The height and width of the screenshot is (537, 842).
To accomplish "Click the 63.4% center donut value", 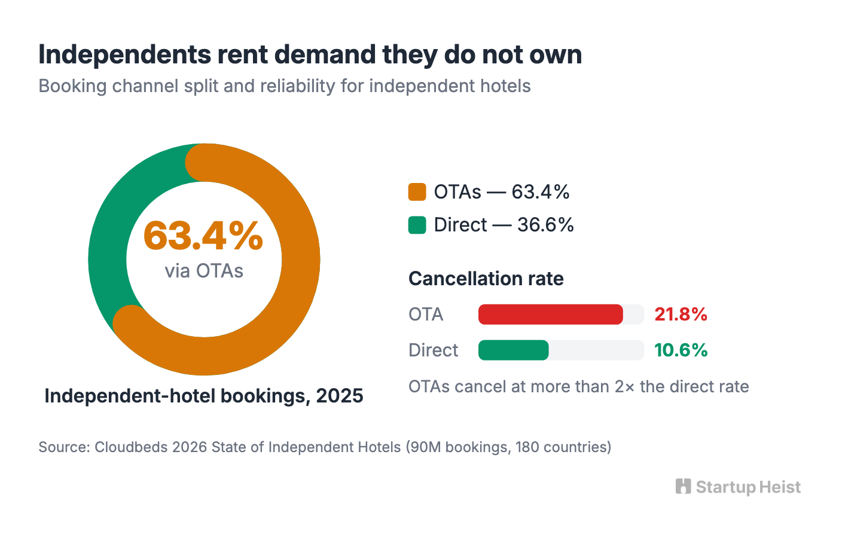I will tap(203, 236).
